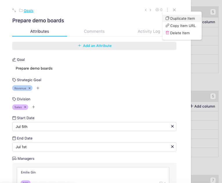Click Add column in background board
The width and height of the screenshot is (222, 183).
coord(203,106)
